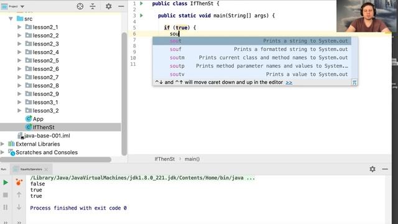
Task: Expand External Libraries node
Action: [2, 144]
